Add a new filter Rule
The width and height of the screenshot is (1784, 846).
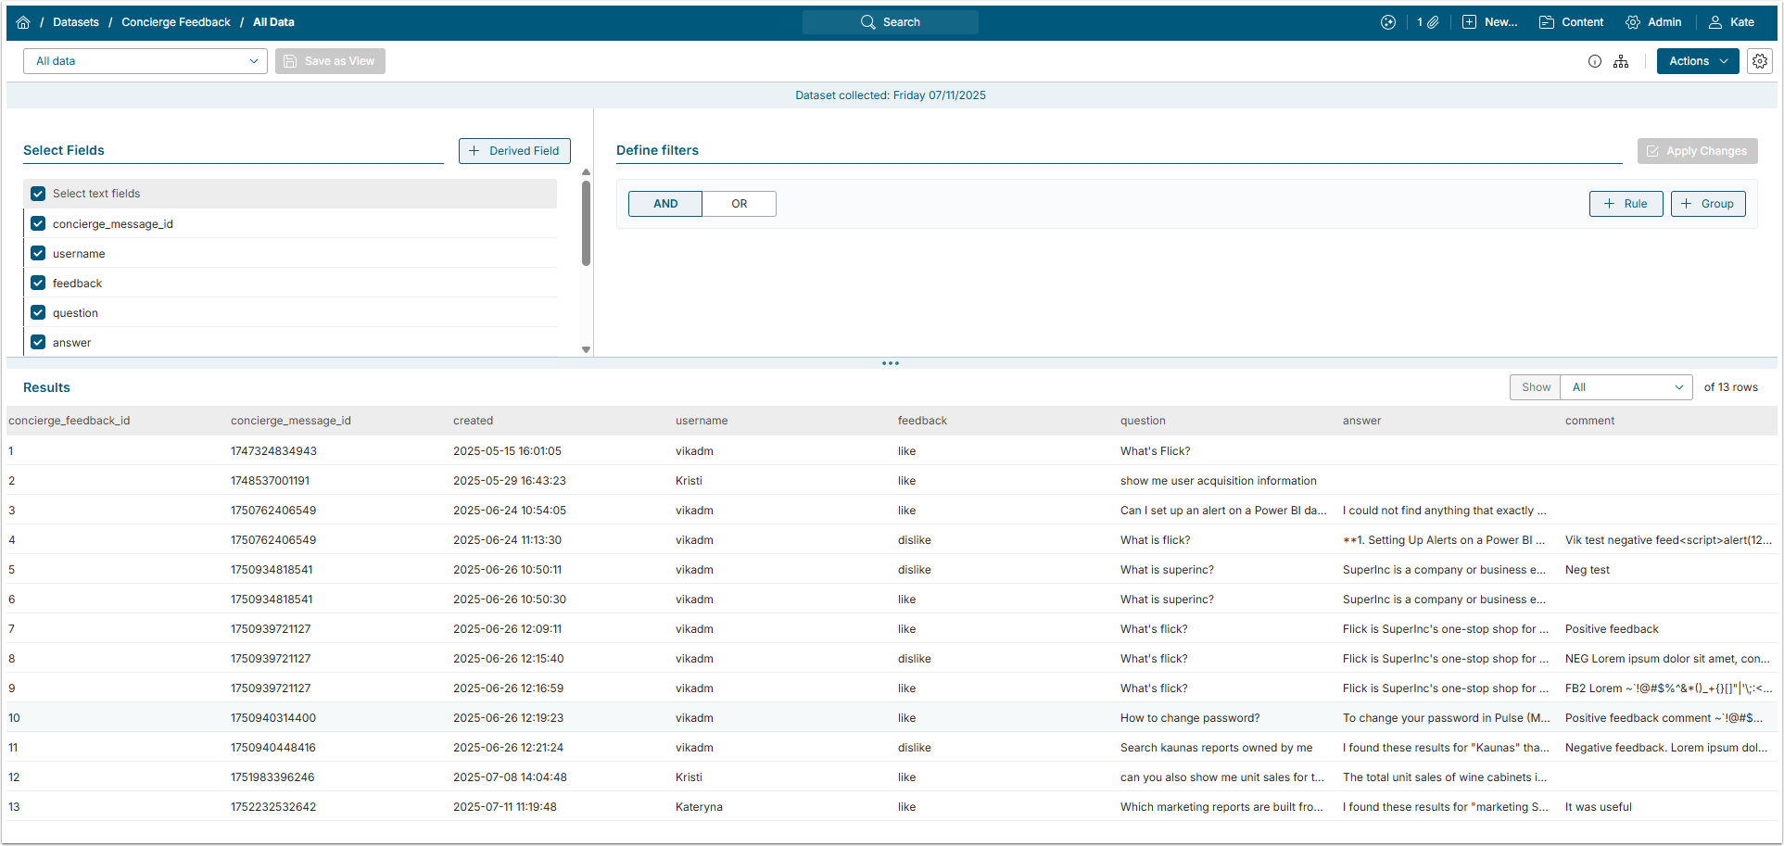pos(1626,204)
